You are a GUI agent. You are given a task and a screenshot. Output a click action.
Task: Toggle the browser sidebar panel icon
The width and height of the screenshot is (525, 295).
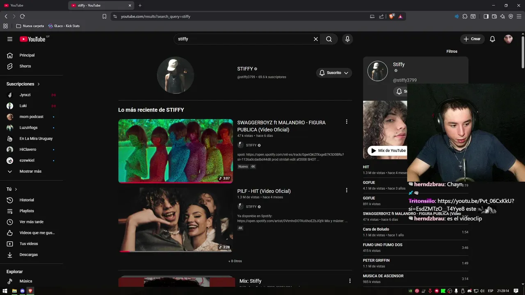coord(486,16)
